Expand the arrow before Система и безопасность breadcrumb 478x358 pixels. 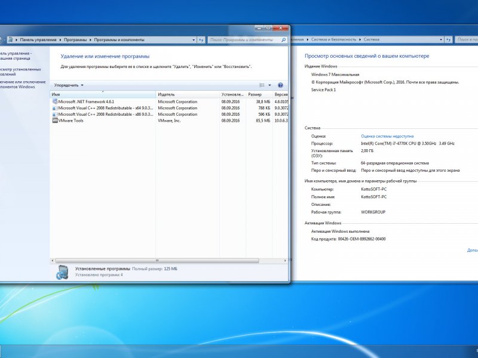308,39
